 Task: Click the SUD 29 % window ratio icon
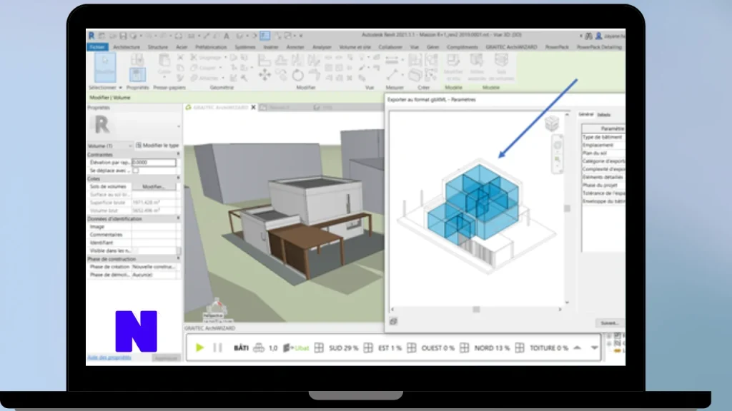click(319, 347)
